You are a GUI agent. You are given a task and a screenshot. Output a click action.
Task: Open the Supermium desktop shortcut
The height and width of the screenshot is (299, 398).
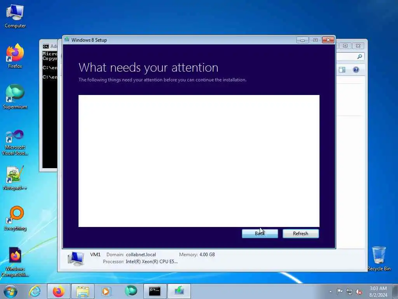point(15,97)
